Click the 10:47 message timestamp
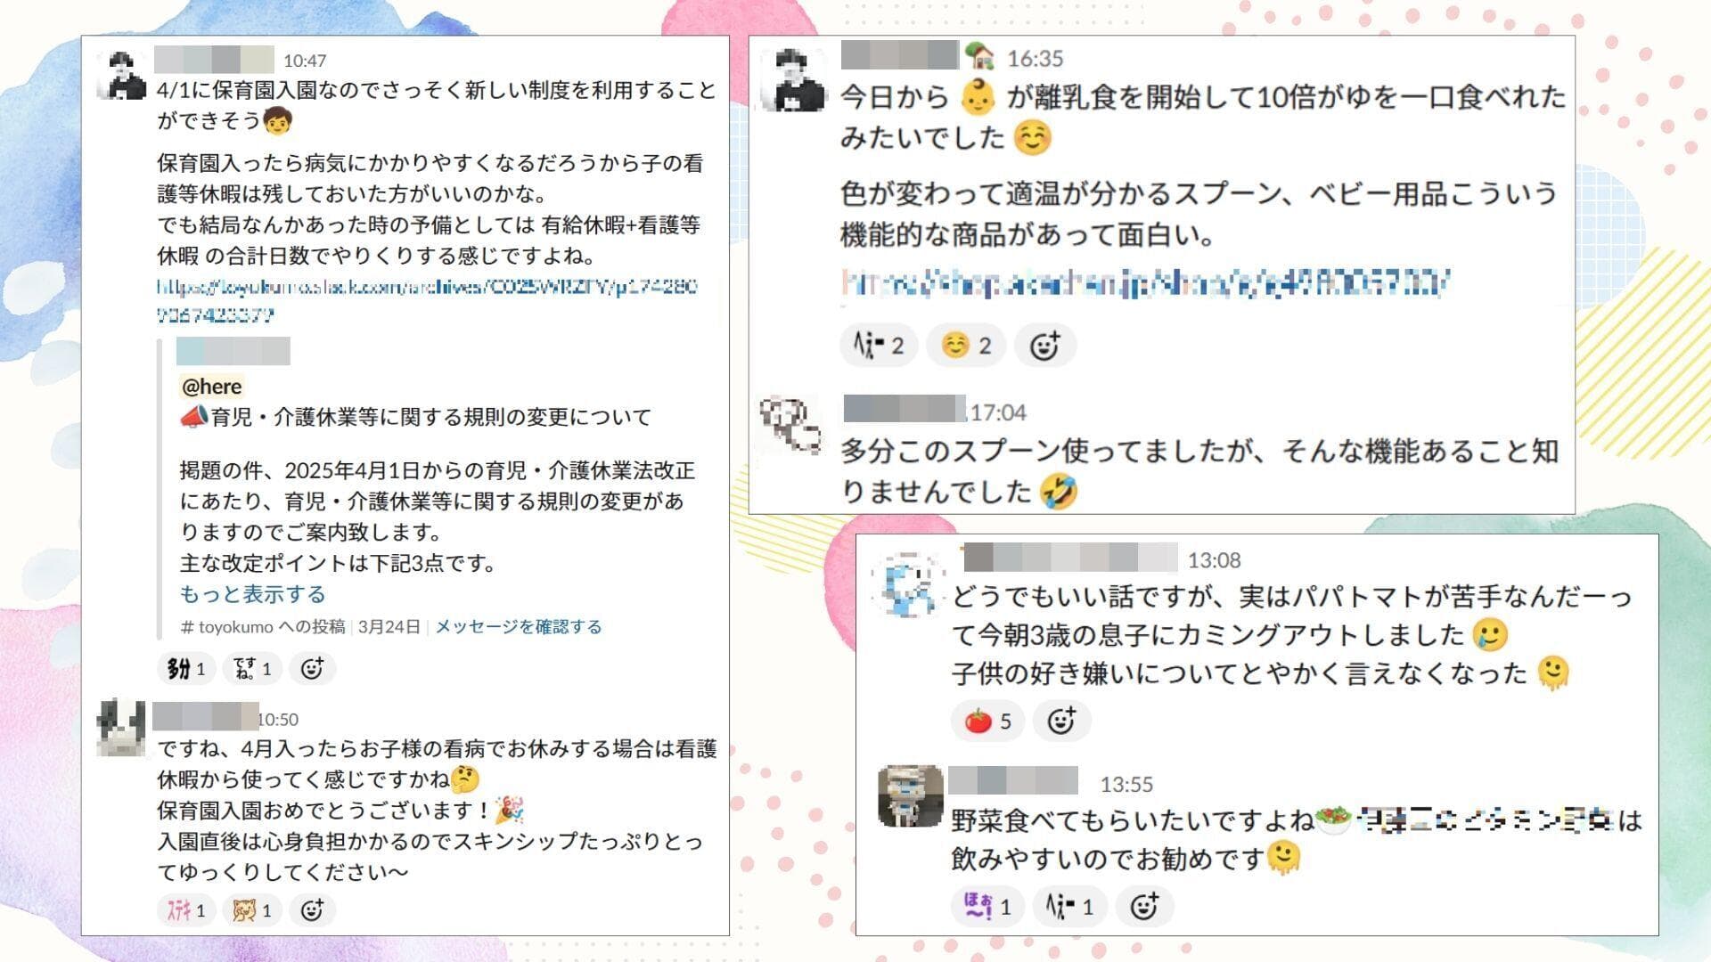This screenshot has height=962, width=1711. click(305, 61)
